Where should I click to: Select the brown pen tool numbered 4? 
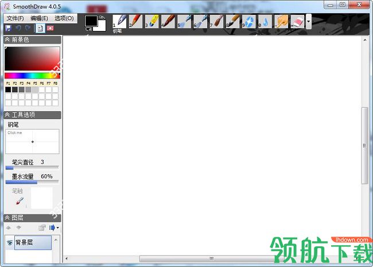point(168,21)
